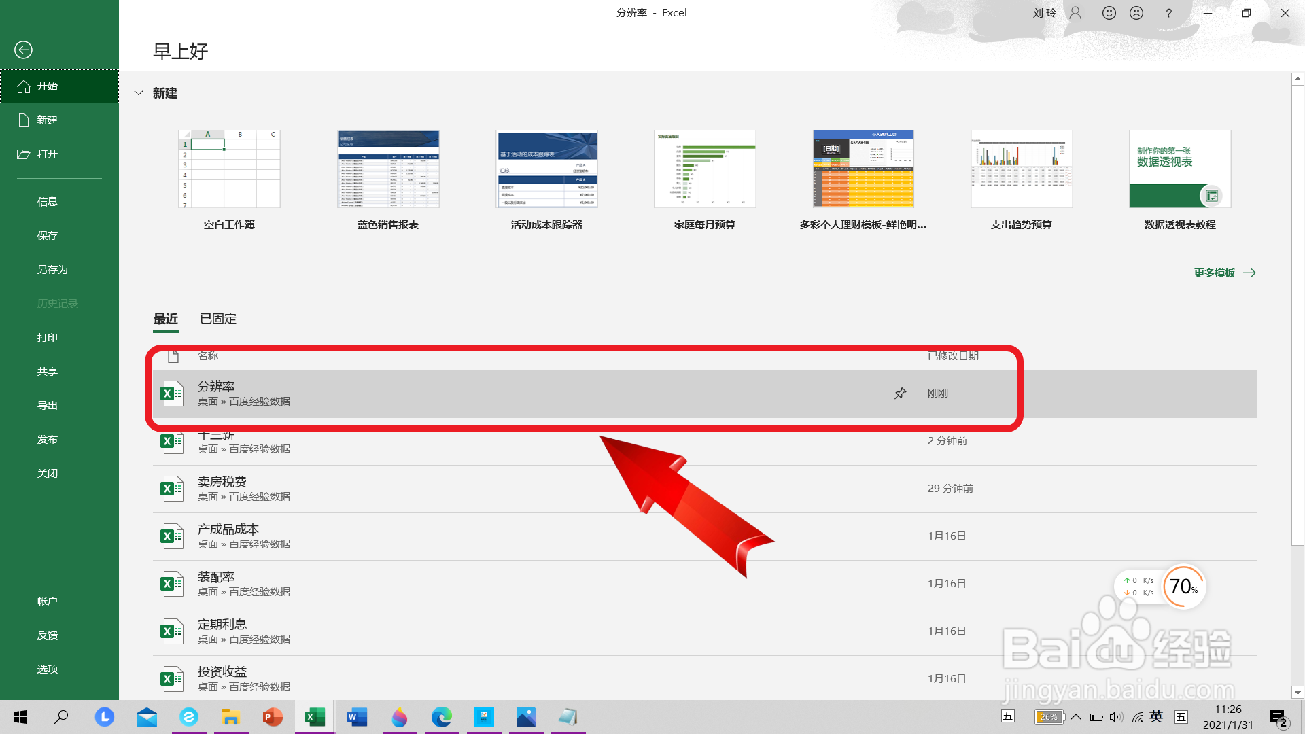Open the help question mark icon
The height and width of the screenshot is (734, 1305).
pyautogui.click(x=1169, y=13)
